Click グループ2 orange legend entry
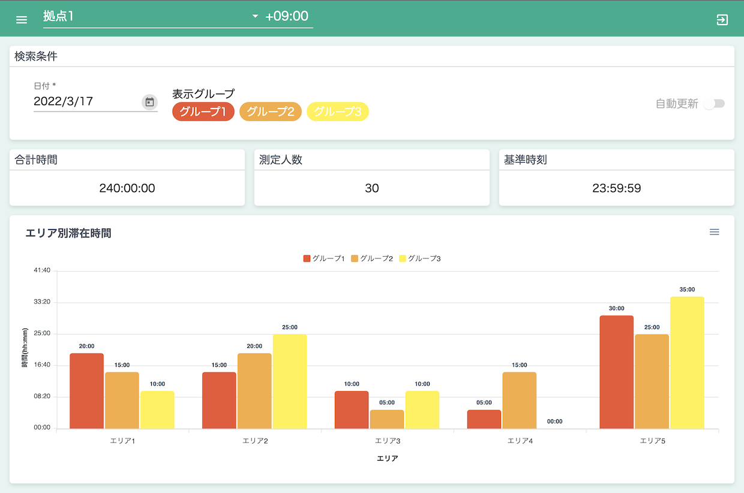 371,258
